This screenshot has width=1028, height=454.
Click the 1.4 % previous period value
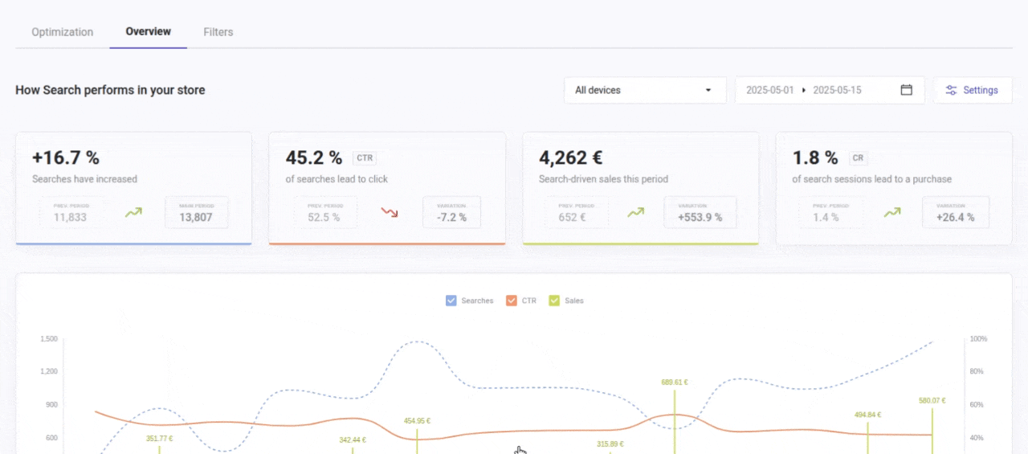coord(825,217)
